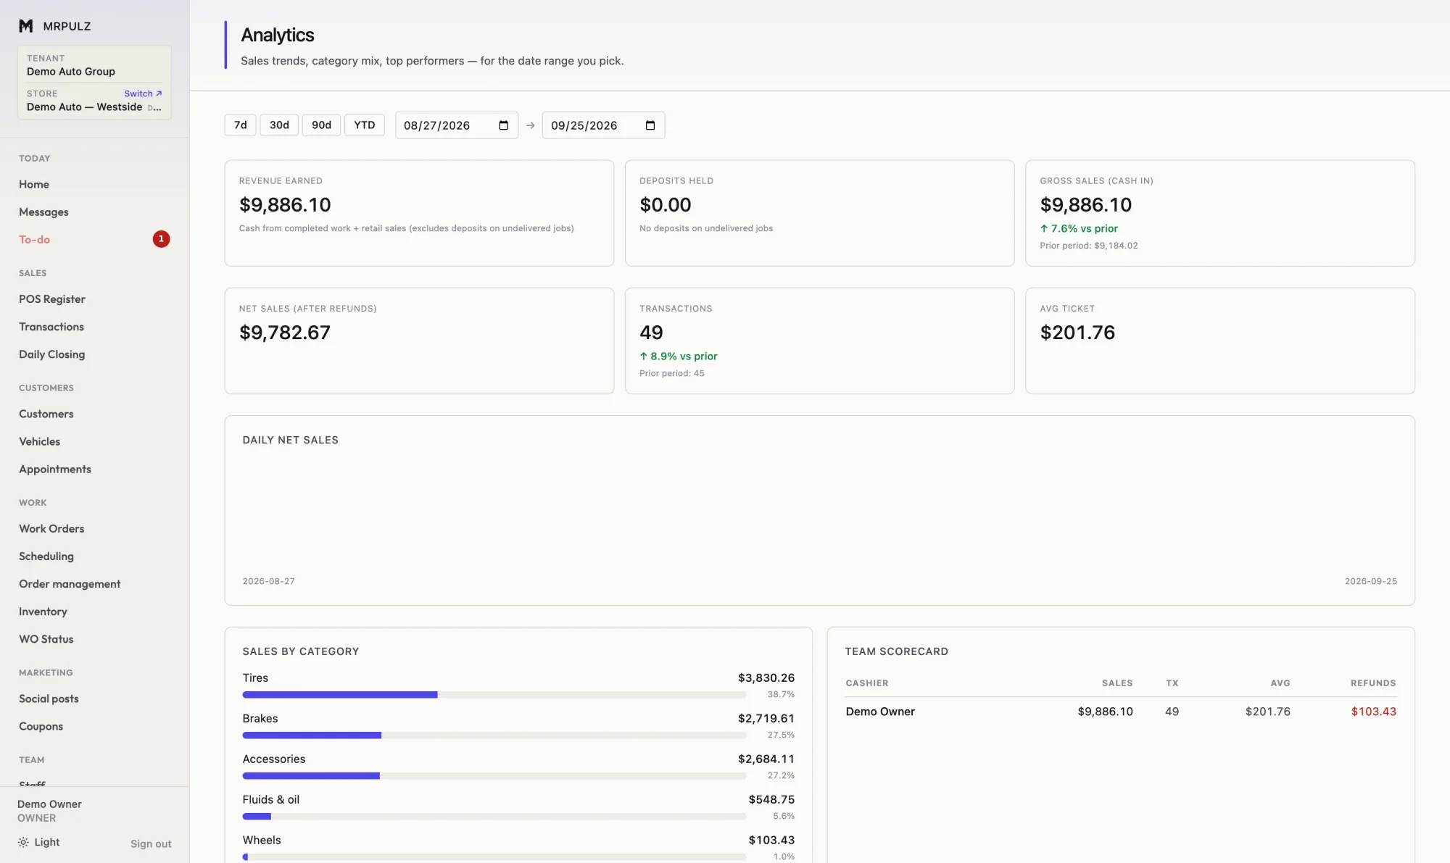Open the To-do page

coord(34,239)
